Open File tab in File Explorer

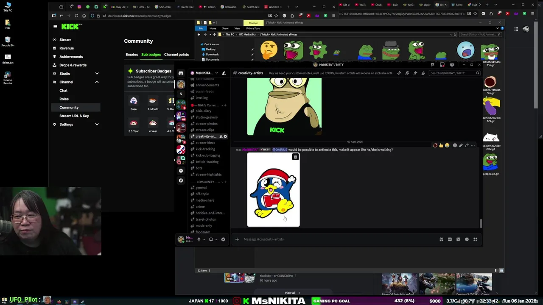point(201,28)
